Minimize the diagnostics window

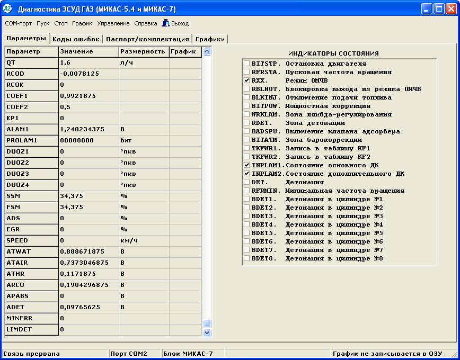[x=427, y=9]
